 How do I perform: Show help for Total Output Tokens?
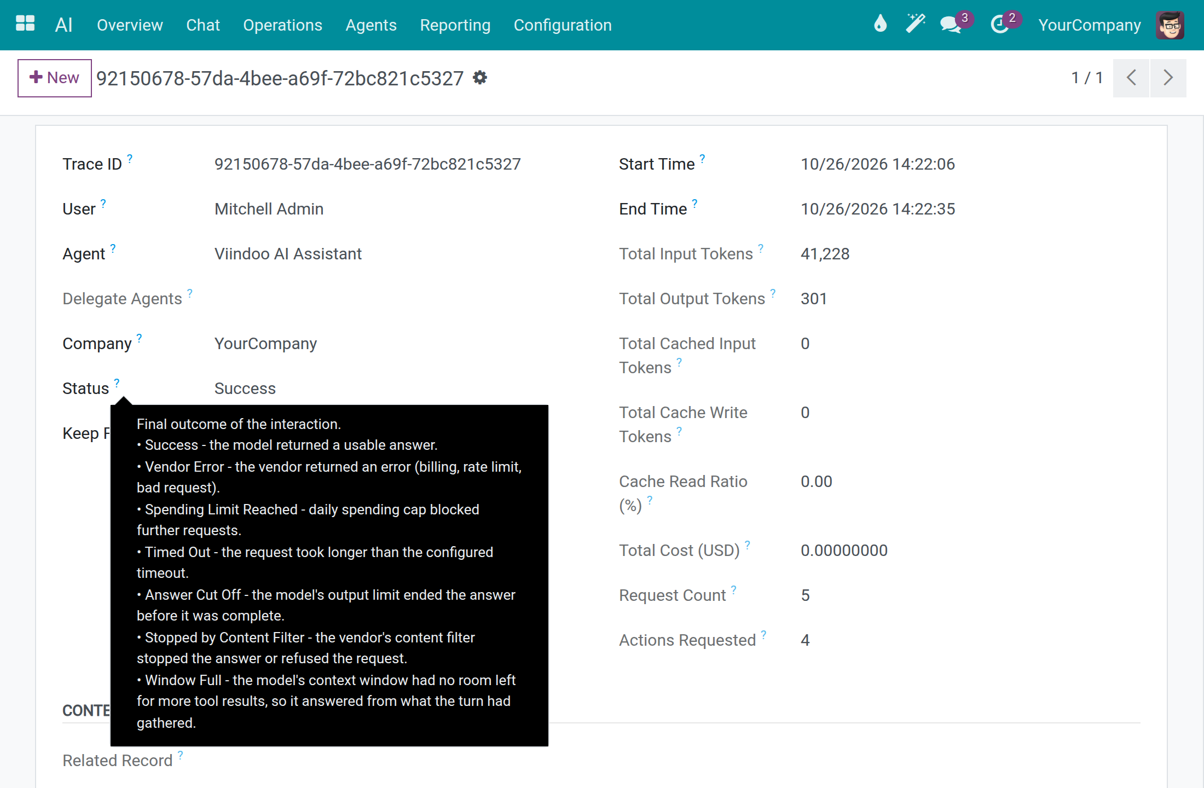[x=773, y=293]
